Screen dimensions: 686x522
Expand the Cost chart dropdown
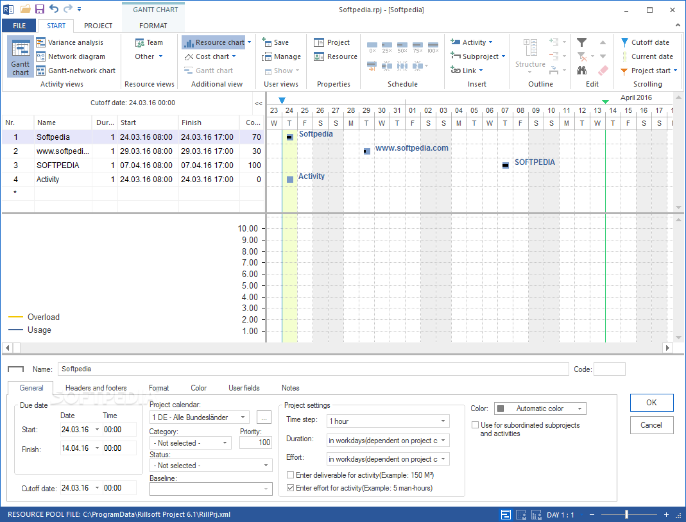coord(234,56)
